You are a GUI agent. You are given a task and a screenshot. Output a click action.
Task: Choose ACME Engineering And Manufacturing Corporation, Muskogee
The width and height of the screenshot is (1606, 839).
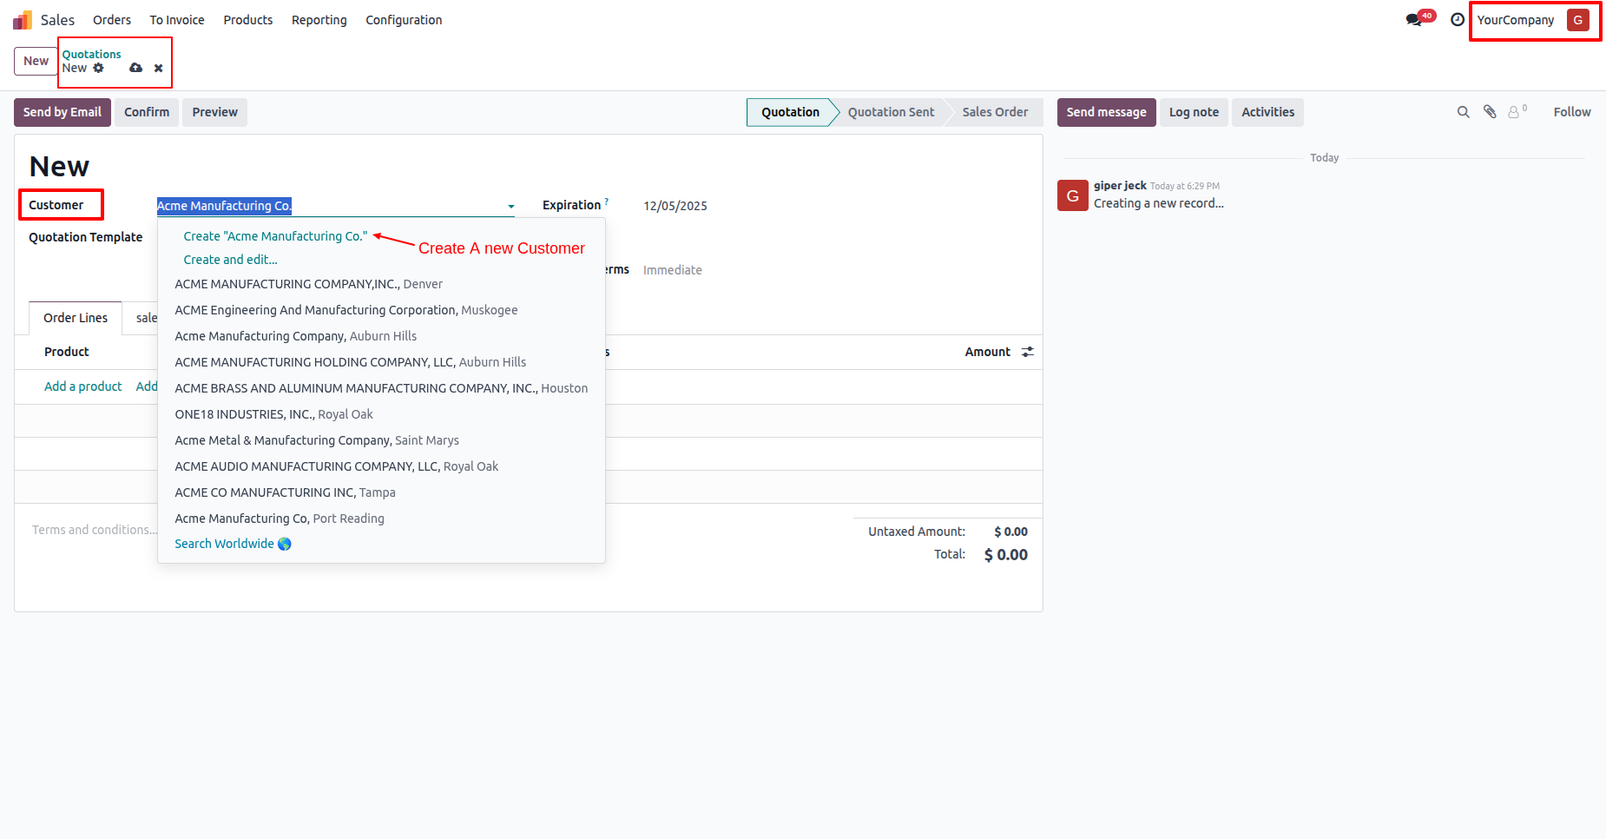[x=381, y=310]
